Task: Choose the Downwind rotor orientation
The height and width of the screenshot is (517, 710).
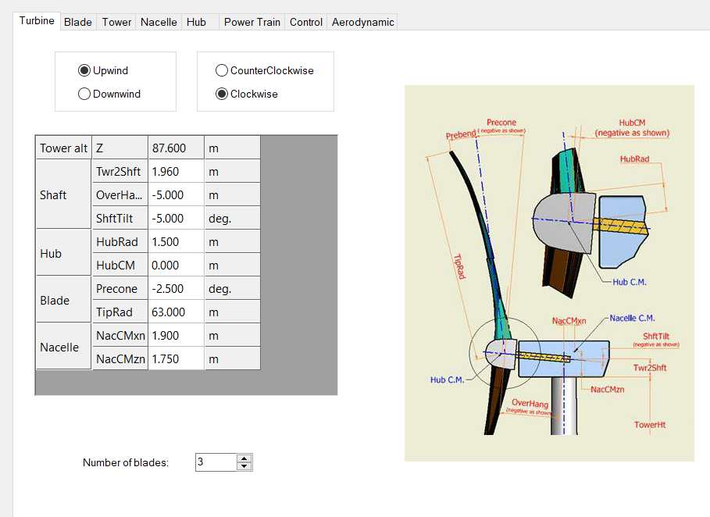Action: pos(84,94)
